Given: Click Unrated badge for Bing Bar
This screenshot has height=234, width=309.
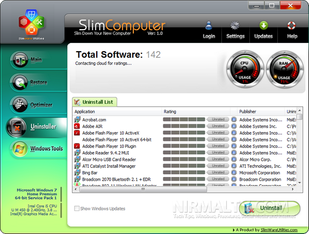Looking at the screenshot, I should [218, 172].
